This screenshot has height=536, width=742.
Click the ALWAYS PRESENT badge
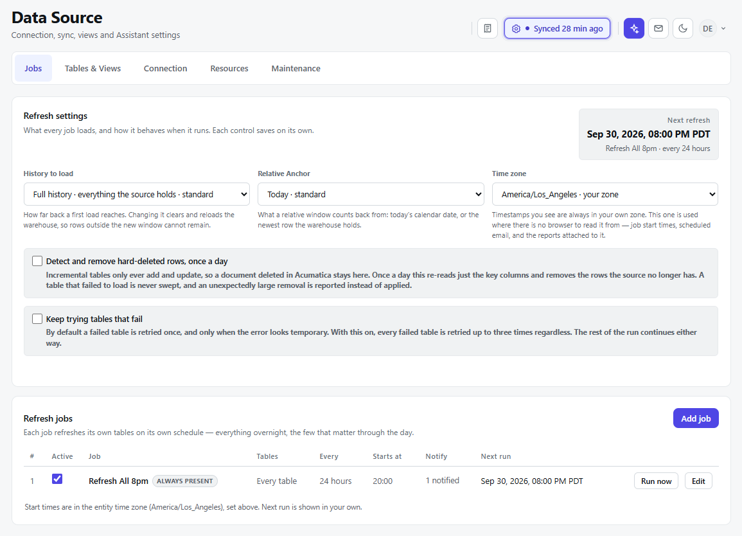coord(185,481)
